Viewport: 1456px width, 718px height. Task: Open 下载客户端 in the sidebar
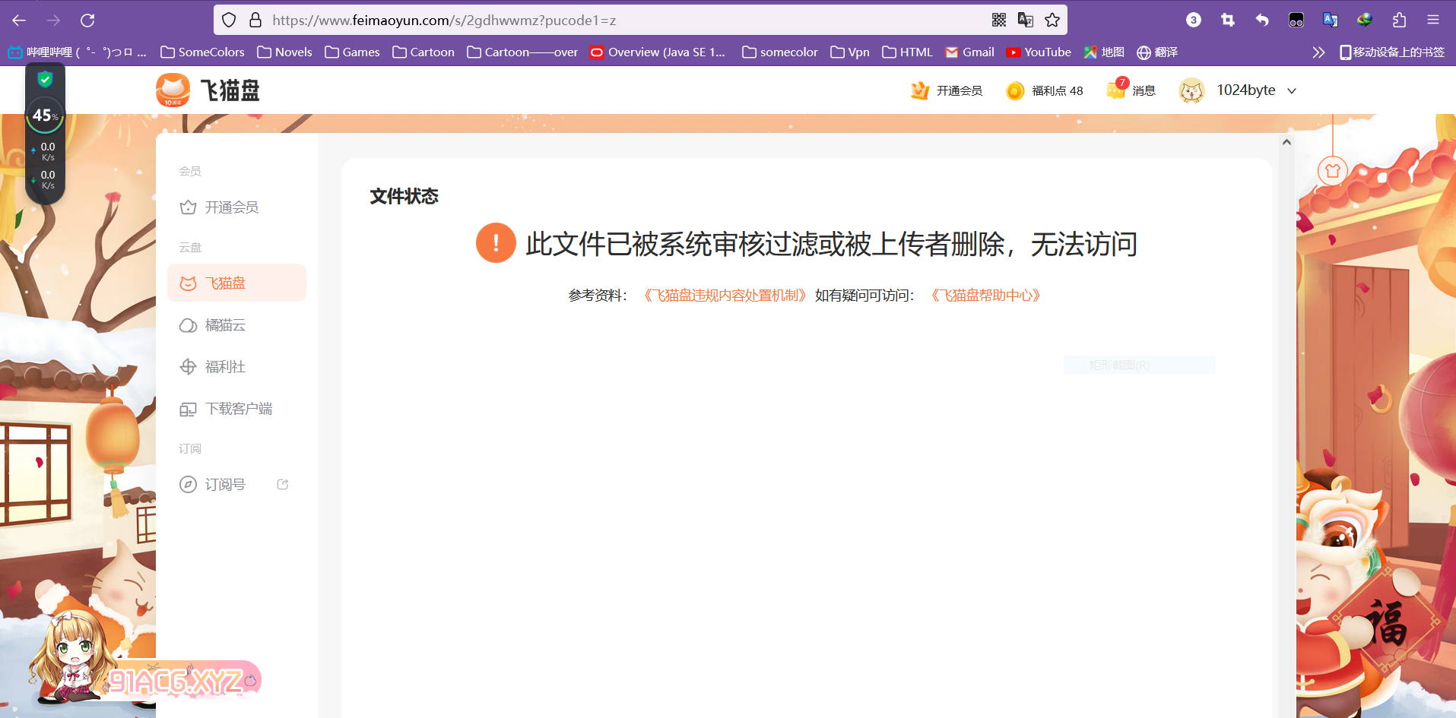pyautogui.click(x=238, y=409)
